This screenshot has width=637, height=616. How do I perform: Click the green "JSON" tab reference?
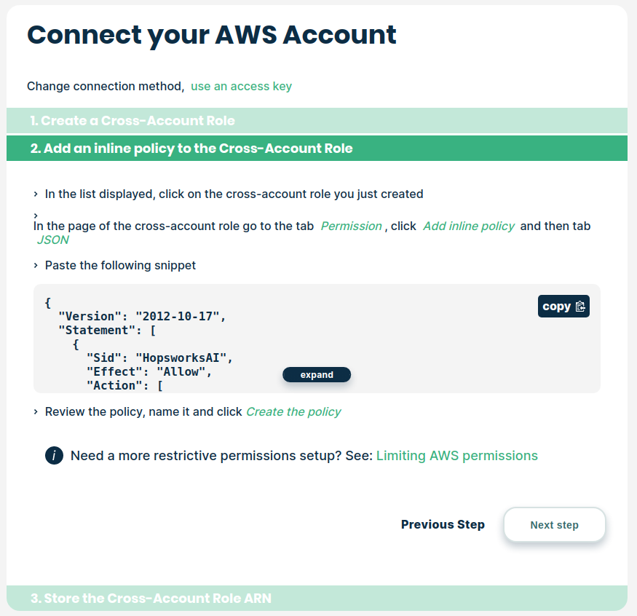[52, 240]
